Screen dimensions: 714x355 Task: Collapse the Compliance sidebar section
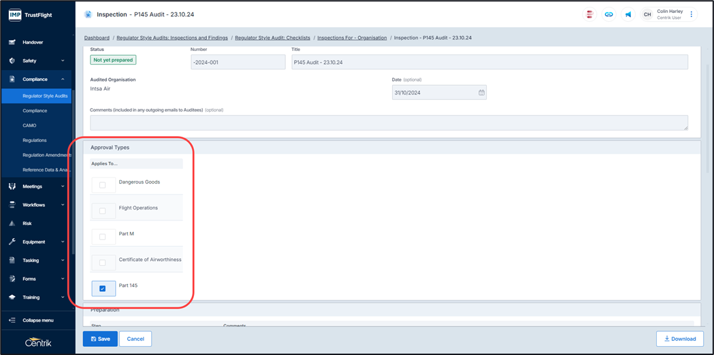[63, 79]
